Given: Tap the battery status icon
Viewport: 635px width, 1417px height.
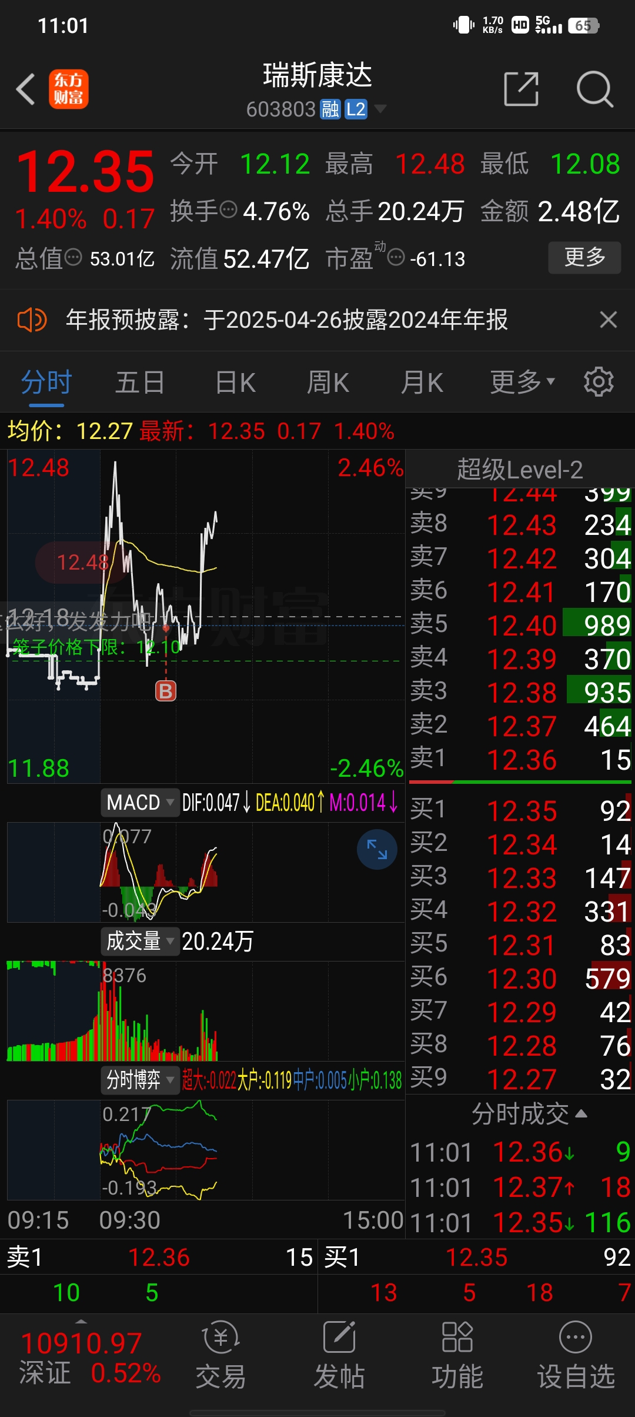Looking at the screenshot, I should [583, 25].
